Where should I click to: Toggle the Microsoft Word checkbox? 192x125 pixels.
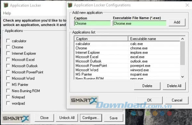pyautogui.click(x=8, y=78)
